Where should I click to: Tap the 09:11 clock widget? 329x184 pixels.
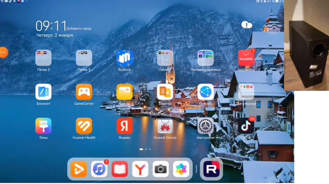[51, 26]
